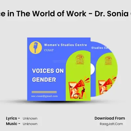
Task: Click the CD disc beside the cover
Action: coord(104,69)
